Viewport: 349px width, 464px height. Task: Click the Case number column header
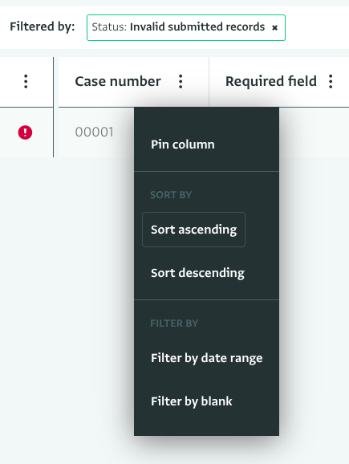[x=118, y=81]
